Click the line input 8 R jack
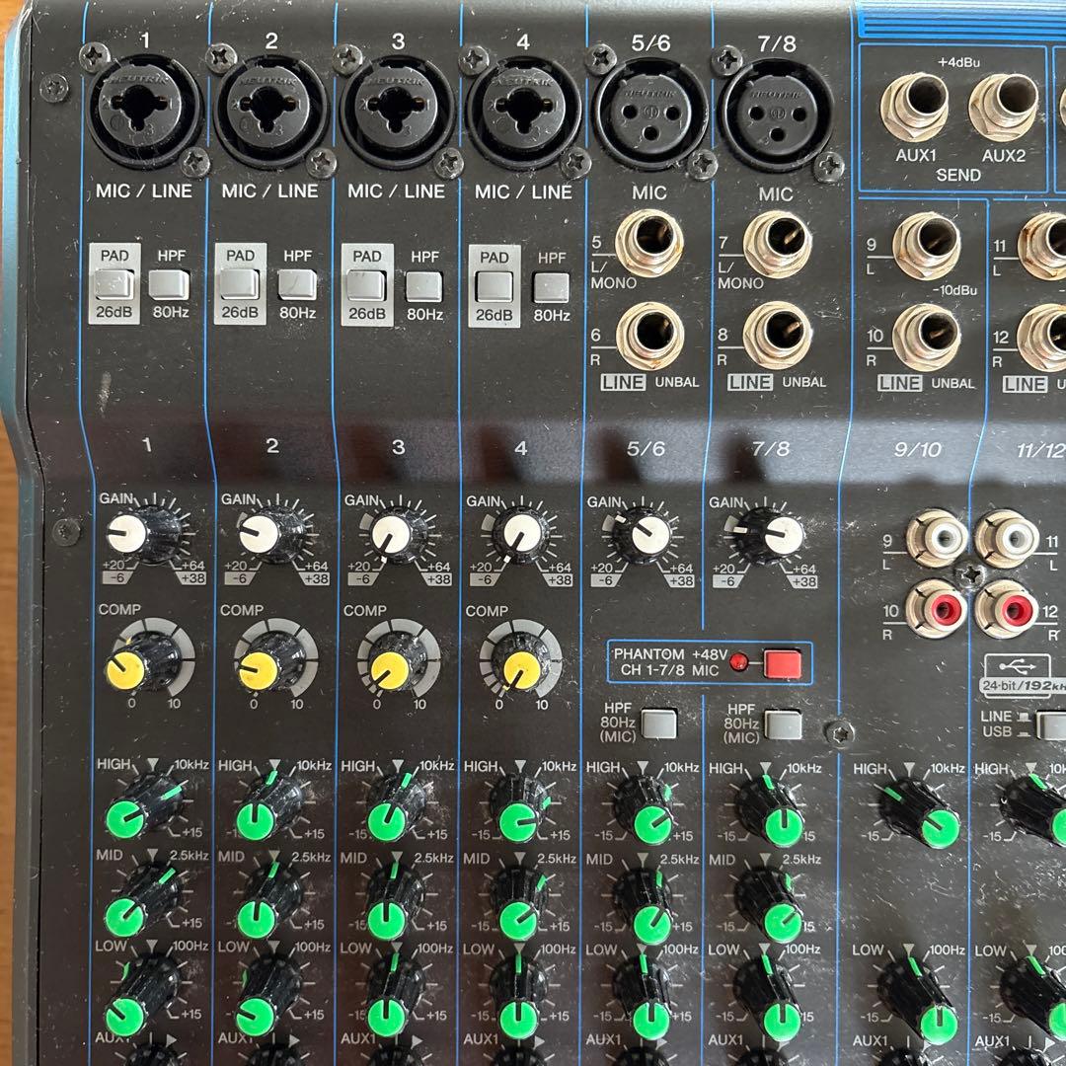This screenshot has height=1066, width=1066. (x=778, y=334)
